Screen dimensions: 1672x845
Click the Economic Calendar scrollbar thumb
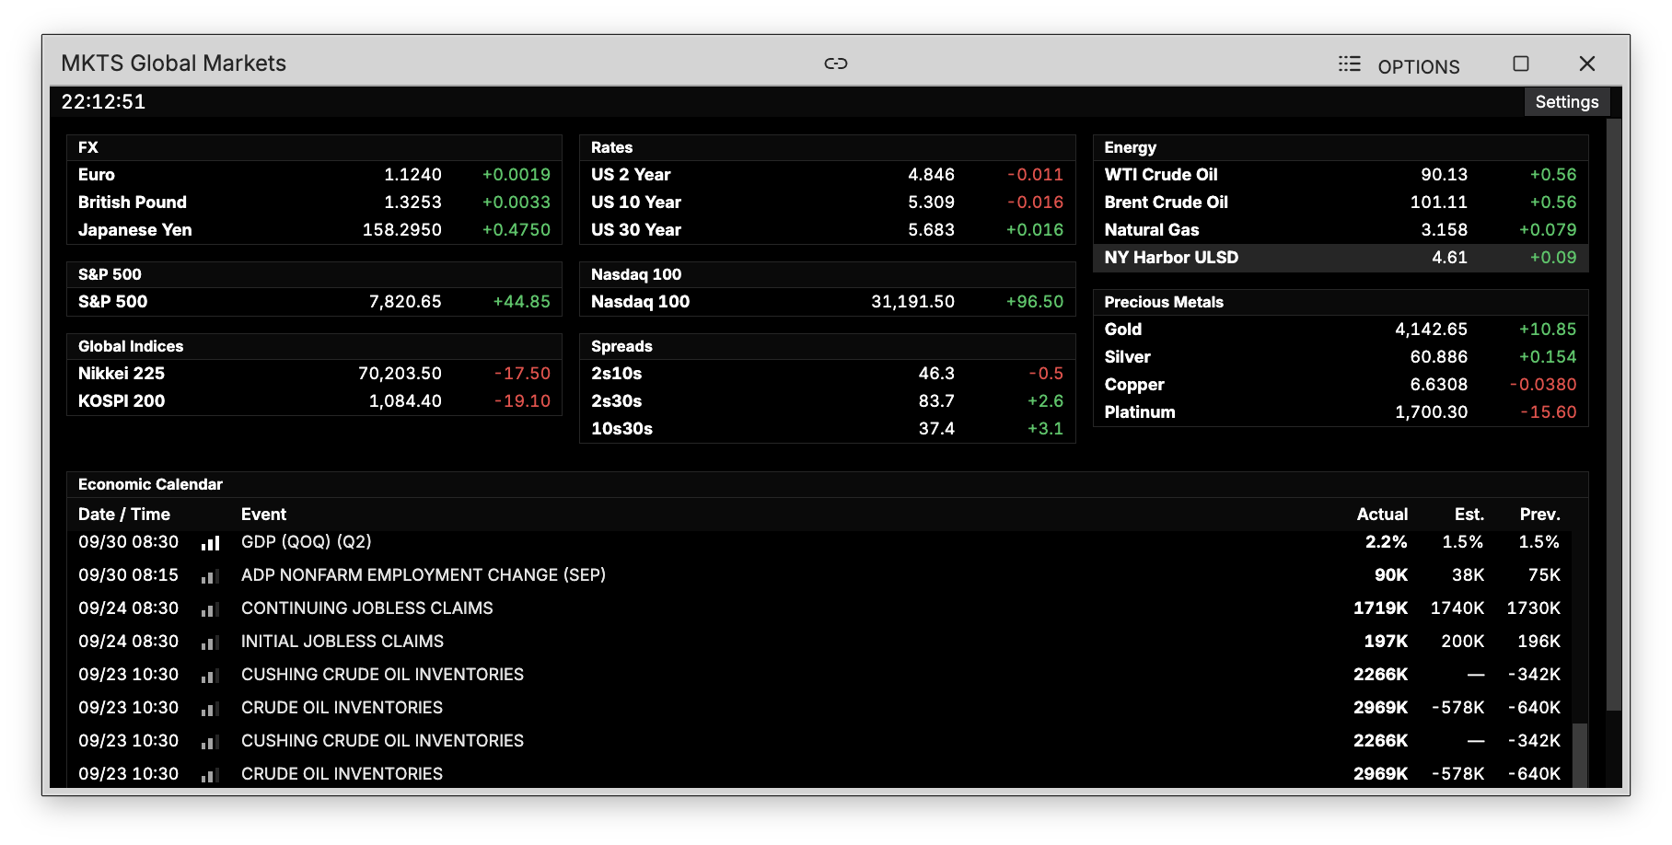[1580, 755]
